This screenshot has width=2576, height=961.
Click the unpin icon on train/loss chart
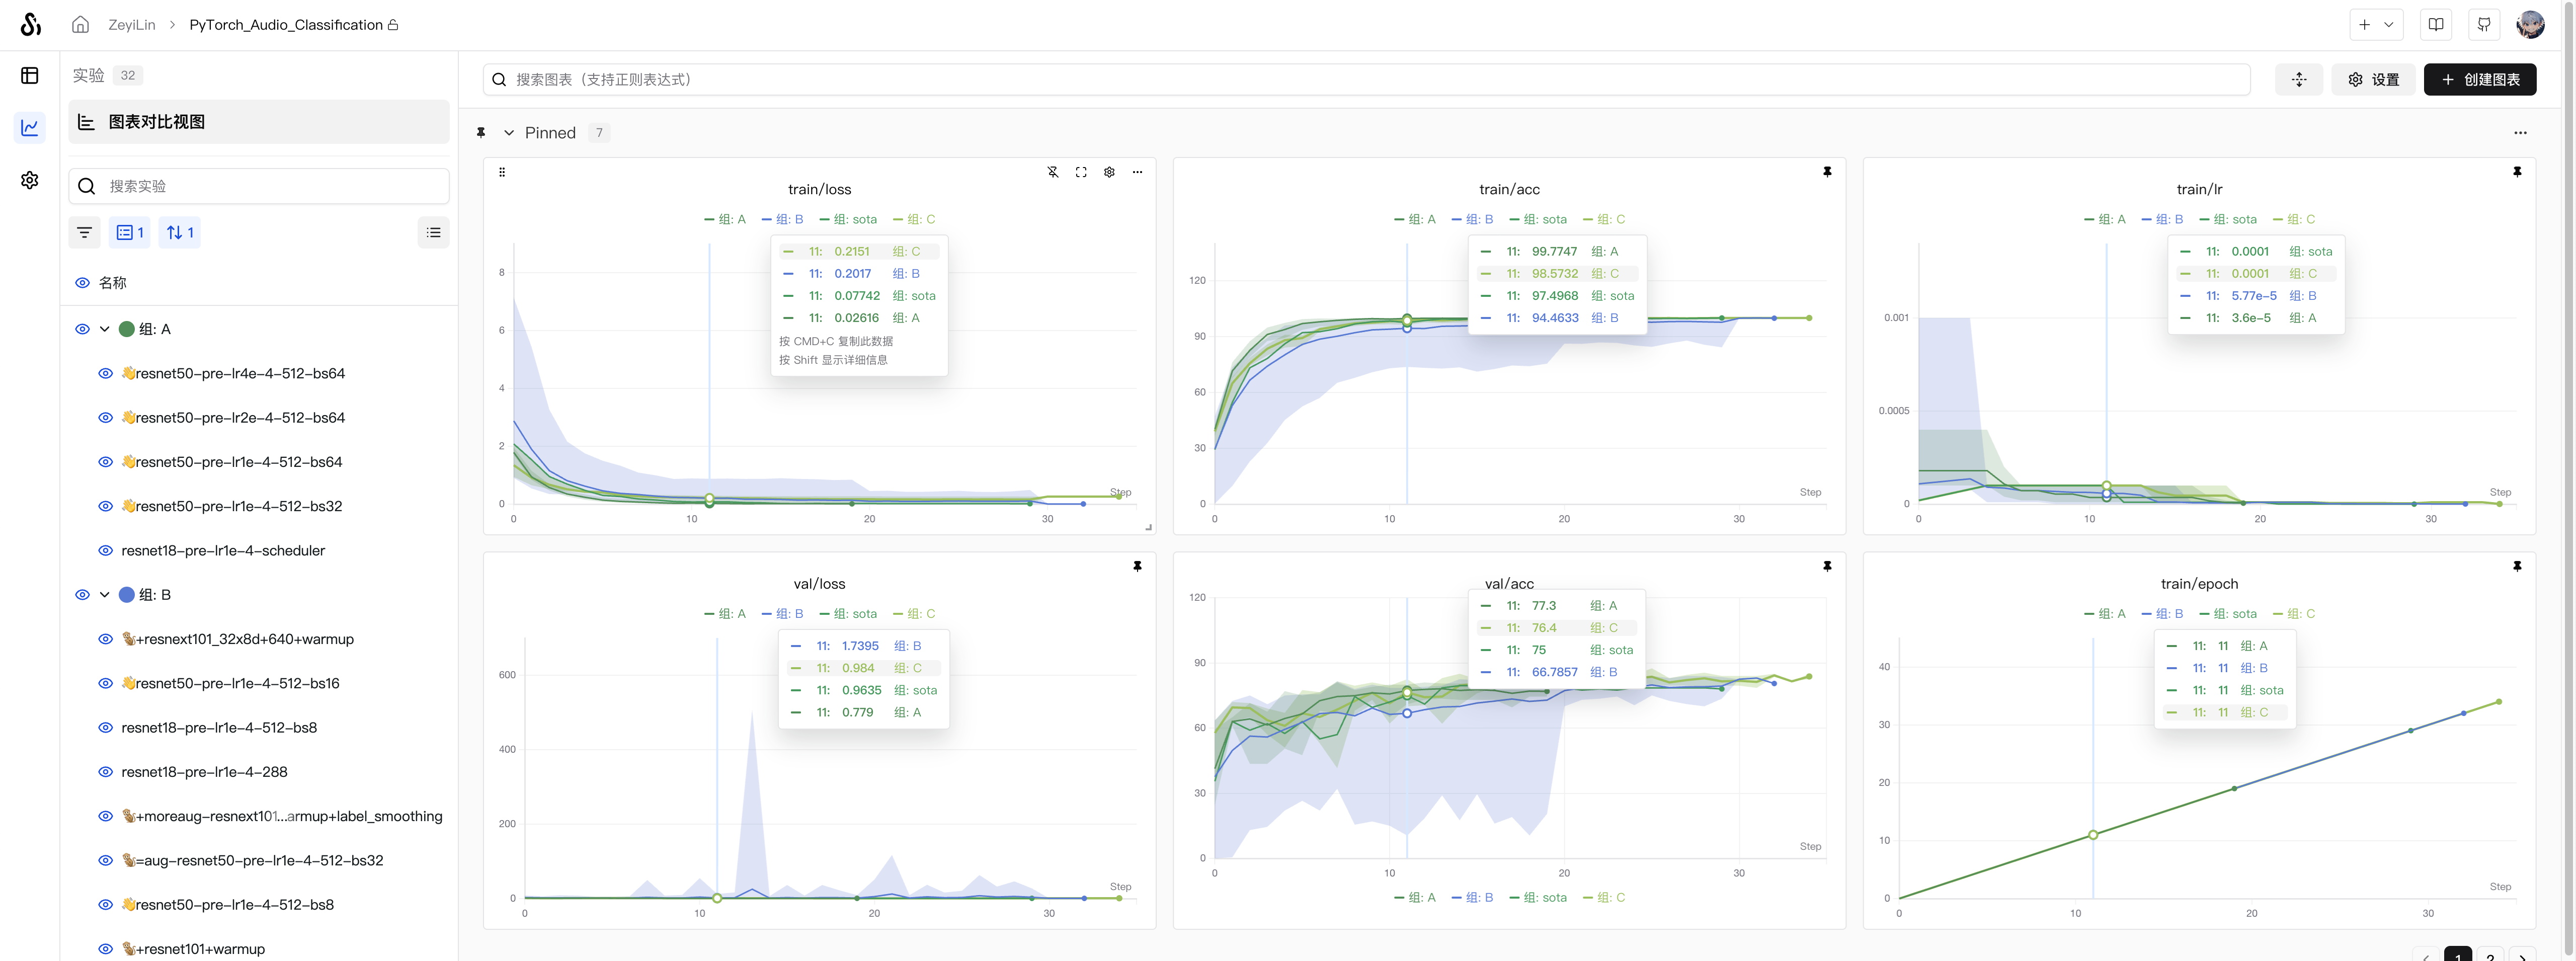[1053, 172]
